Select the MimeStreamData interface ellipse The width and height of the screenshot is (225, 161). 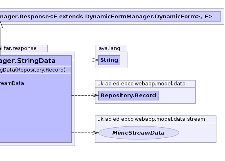tap(139, 133)
